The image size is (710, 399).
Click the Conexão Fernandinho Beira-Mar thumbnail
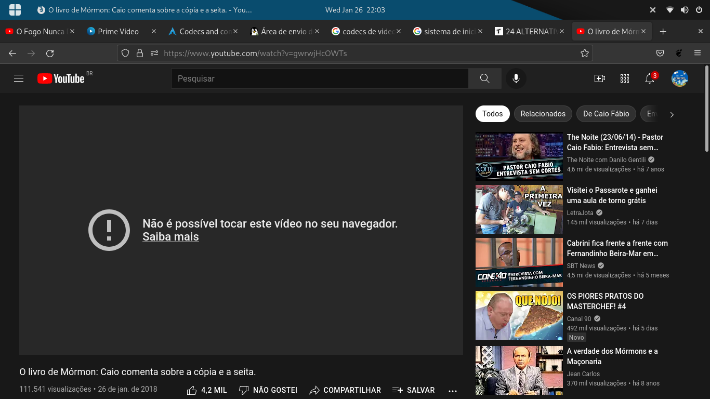[x=519, y=262]
